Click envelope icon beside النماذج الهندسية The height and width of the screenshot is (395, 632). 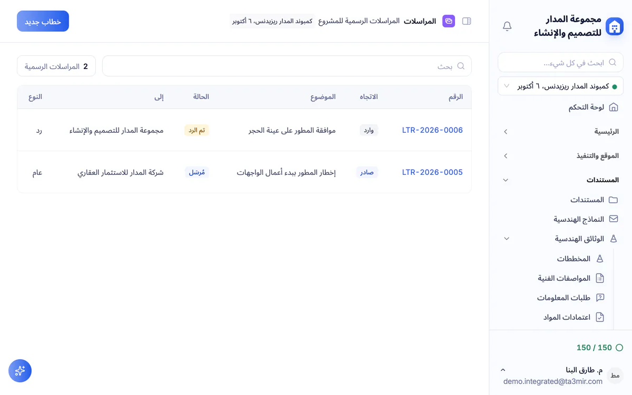point(613,219)
